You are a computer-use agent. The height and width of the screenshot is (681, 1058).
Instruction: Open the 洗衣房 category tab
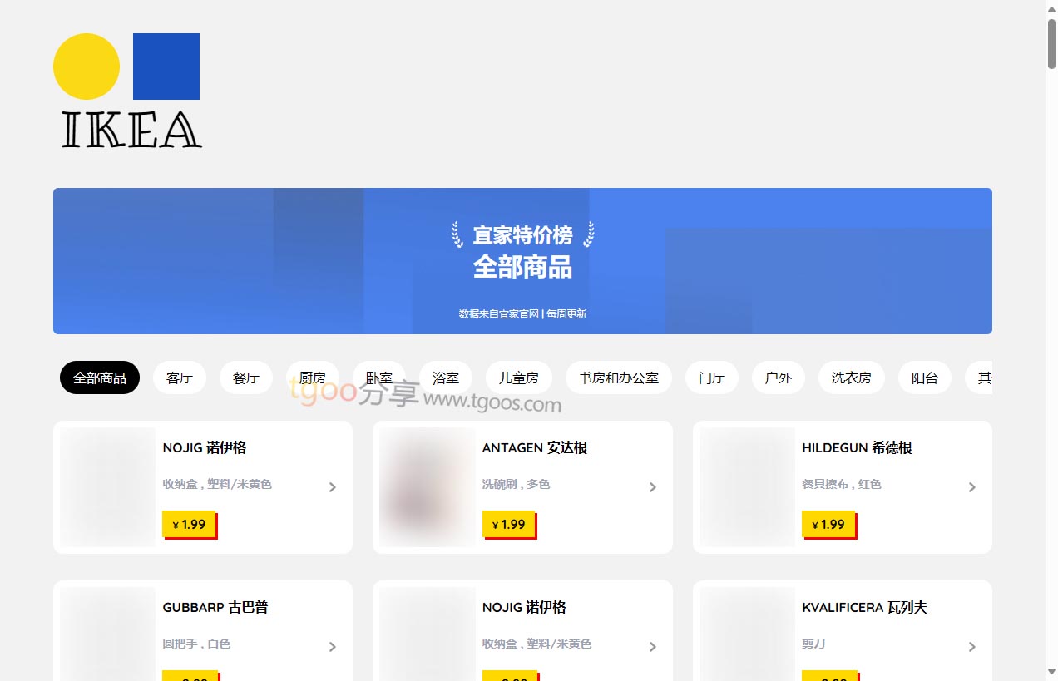point(852,378)
